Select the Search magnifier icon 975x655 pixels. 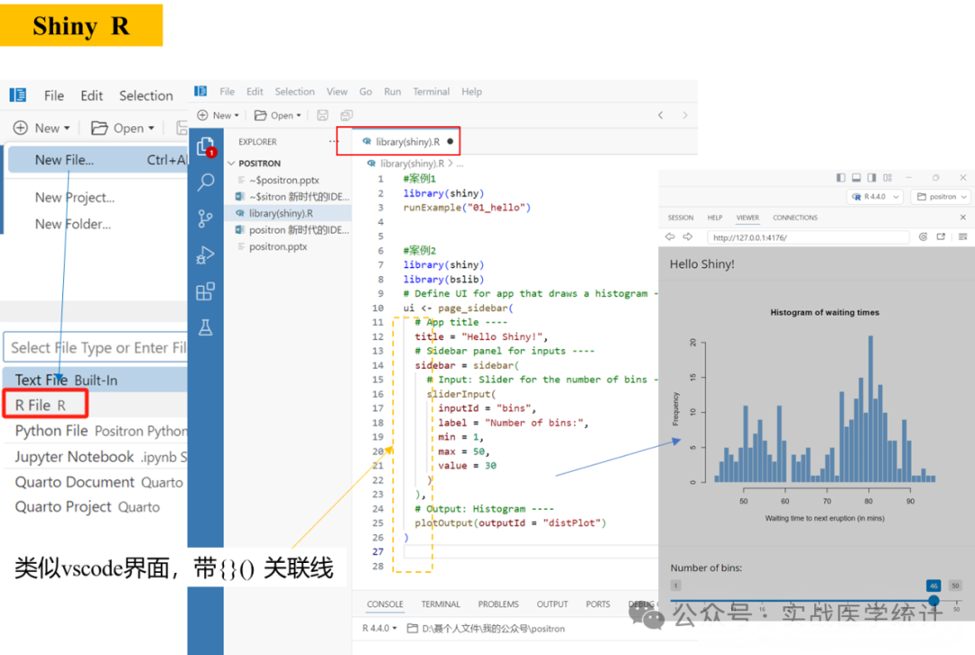[x=206, y=181]
